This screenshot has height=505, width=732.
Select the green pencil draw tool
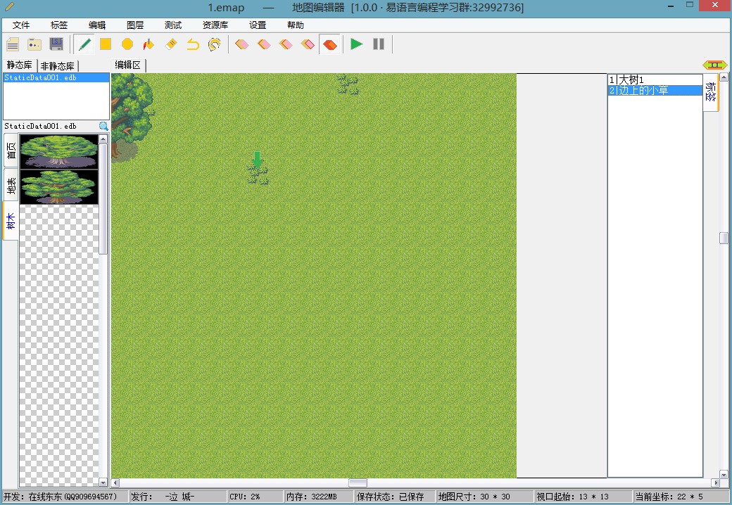click(x=84, y=44)
